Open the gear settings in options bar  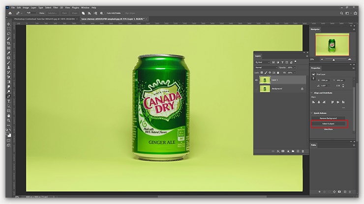coord(101,13)
